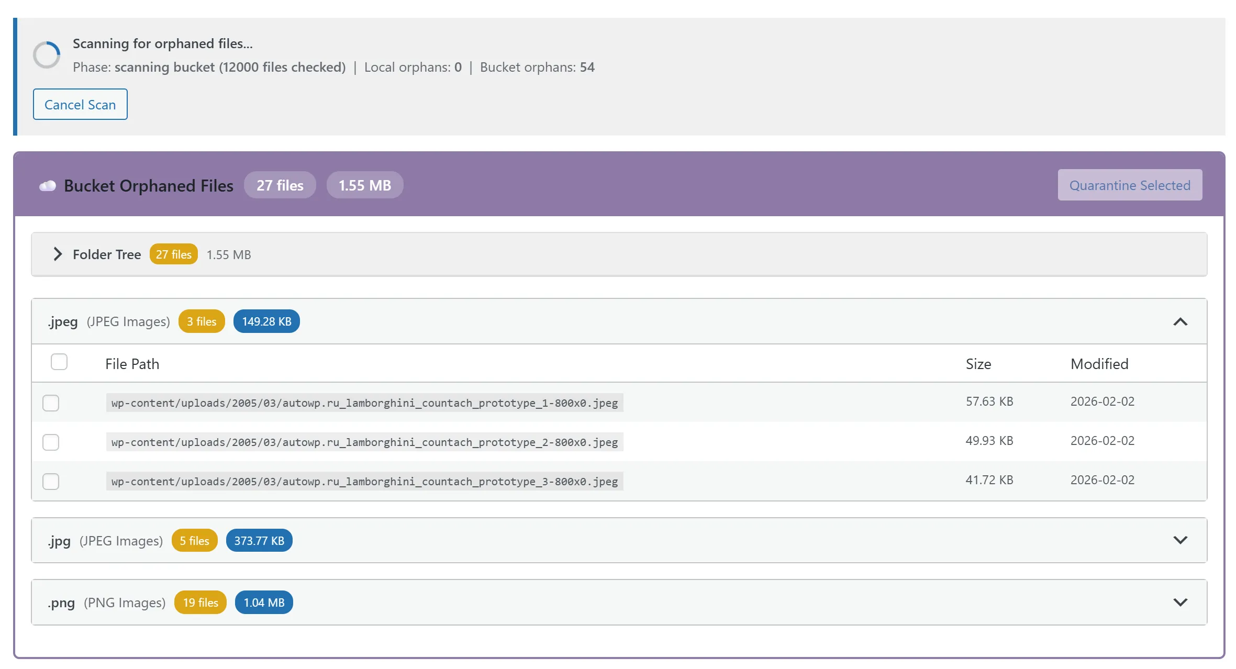The width and height of the screenshot is (1236, 669).
Task: Click the 149.28 KB size badge
Action: (x=266, y=321)
